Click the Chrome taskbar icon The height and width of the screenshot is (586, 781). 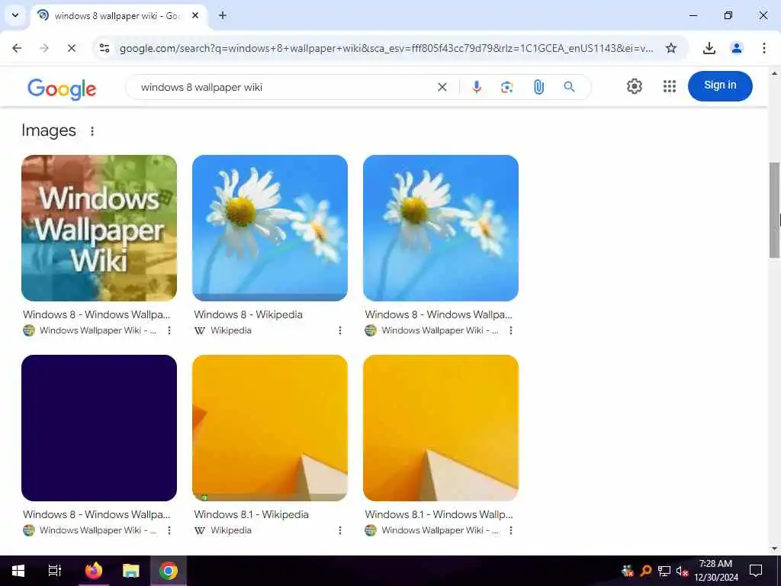[169, 571]
